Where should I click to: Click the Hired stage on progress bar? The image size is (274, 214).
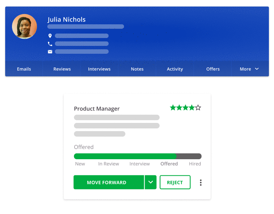pyautogui.click(x=195, y=164)
